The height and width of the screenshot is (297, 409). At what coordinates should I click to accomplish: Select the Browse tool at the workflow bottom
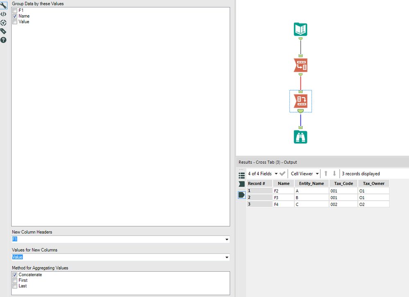click(300, 137)
